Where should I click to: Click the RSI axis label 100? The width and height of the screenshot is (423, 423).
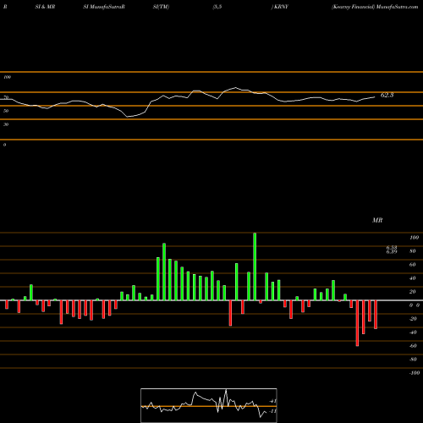pos(7,77)
